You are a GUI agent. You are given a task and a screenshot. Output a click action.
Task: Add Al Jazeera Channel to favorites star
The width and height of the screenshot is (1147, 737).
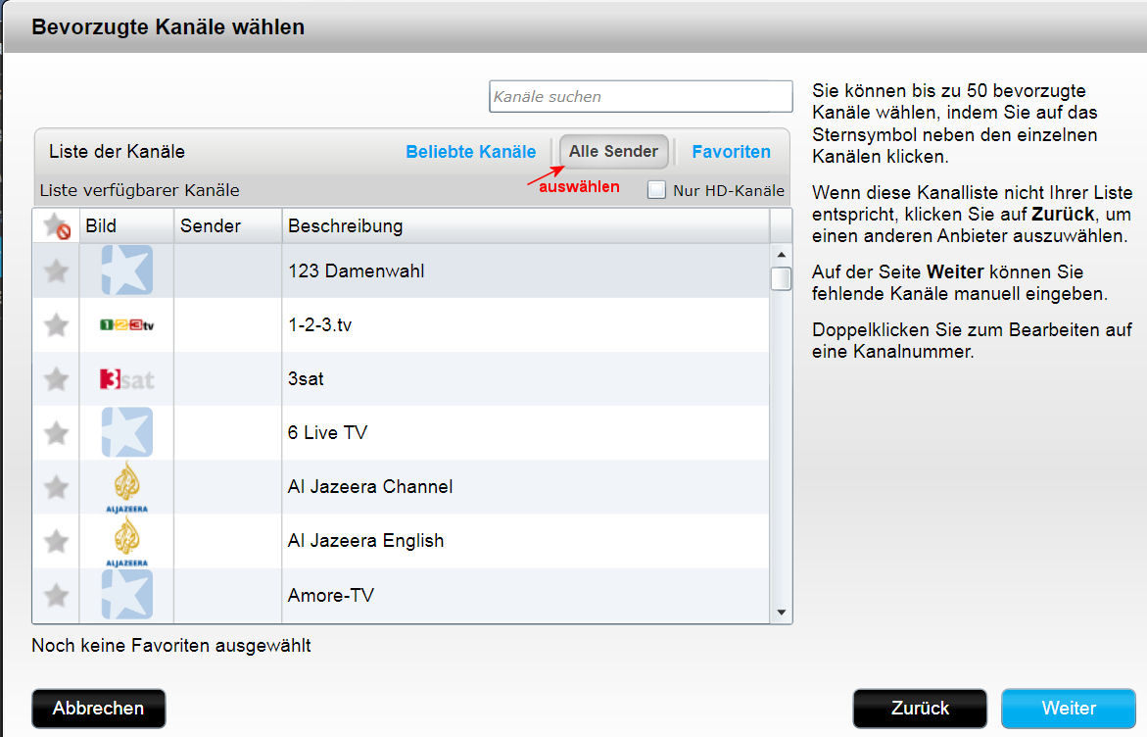click(x=57, y=487)
